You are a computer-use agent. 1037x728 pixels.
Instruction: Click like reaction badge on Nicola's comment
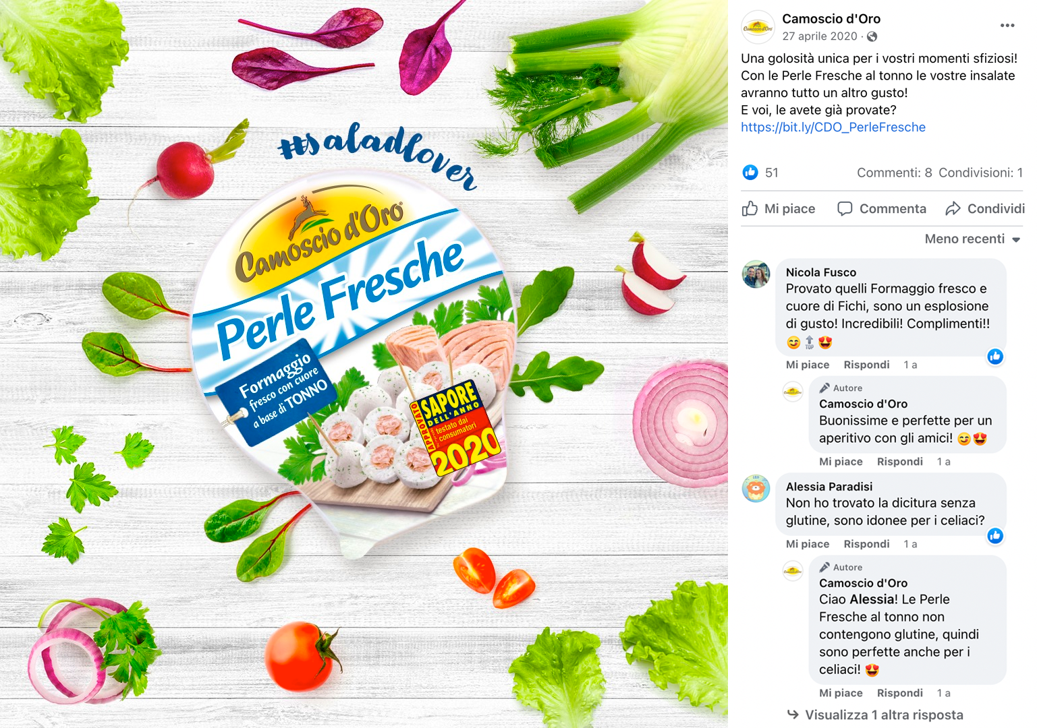click(995, 357)
